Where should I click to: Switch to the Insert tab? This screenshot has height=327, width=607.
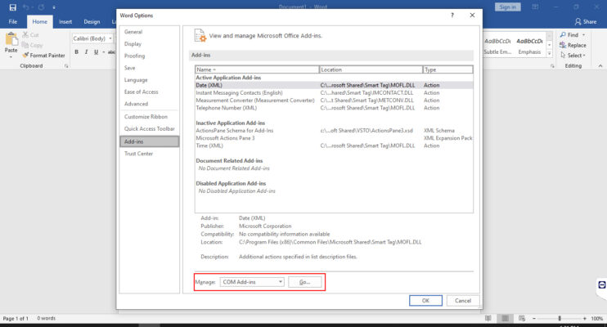(x=65, y=22)
